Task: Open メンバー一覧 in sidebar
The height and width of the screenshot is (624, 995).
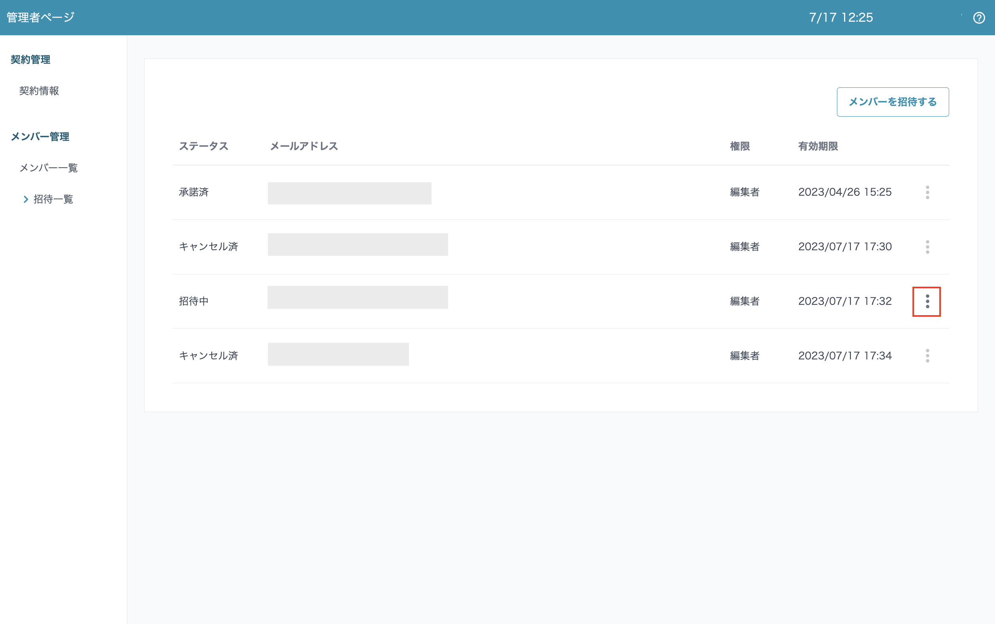Action: coord(49,168)
